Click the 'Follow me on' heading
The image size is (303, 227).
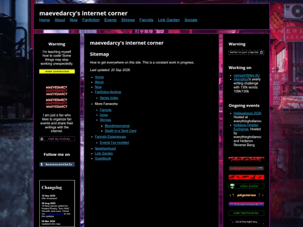coord(57,155)
